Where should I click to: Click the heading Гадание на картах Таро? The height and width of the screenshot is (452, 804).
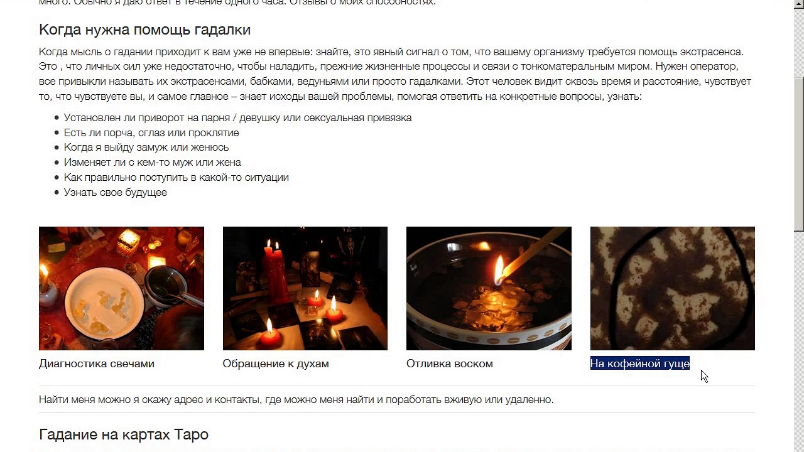pos(124,434)
